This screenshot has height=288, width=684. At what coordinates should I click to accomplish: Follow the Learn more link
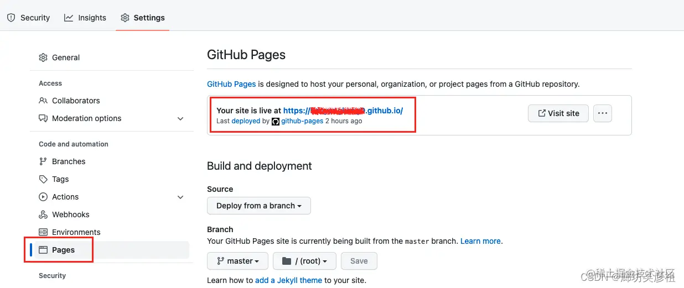480,241
